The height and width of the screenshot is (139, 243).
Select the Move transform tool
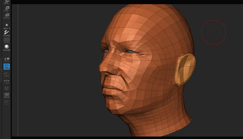click(x=6, y=2)
